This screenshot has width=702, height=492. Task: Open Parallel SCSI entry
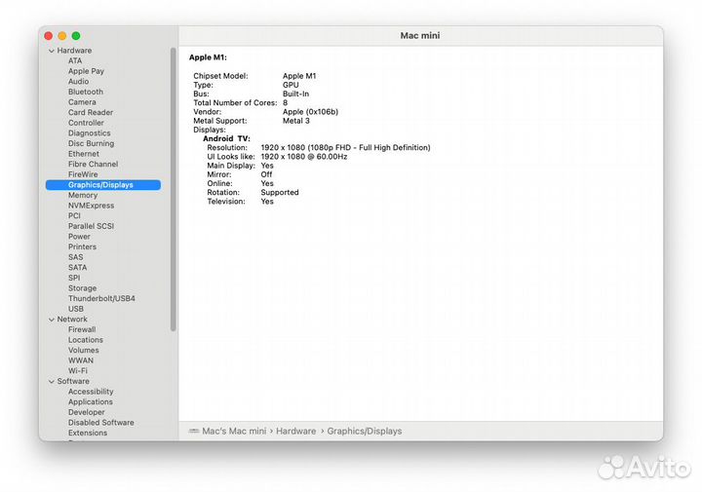(91, 226)
